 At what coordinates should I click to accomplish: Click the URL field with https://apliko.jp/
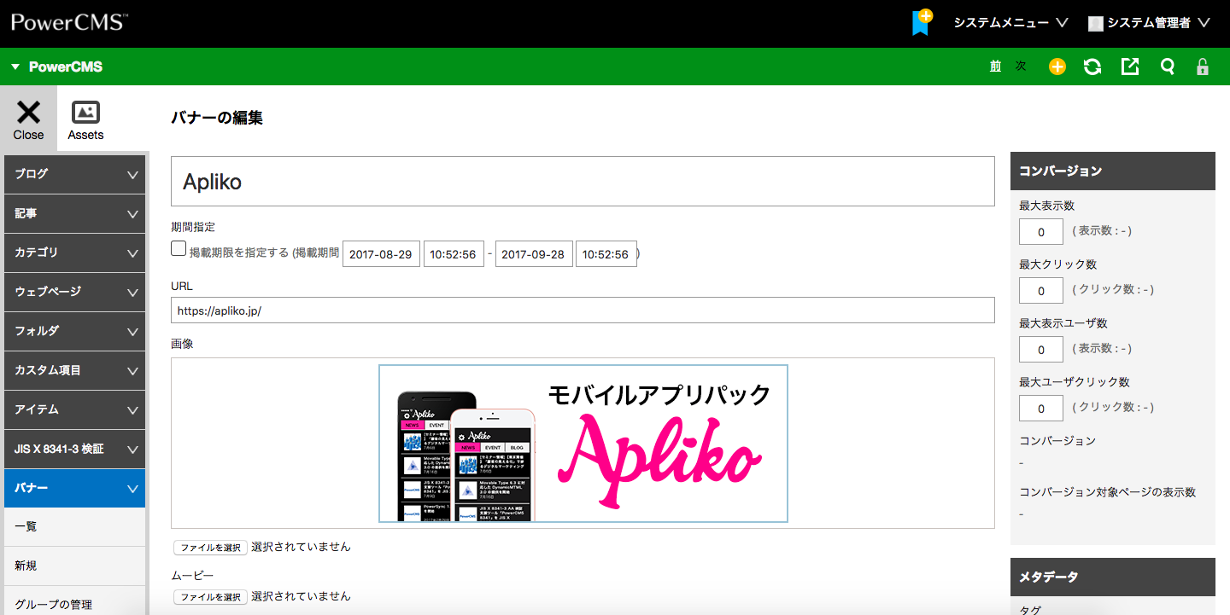pyautogui.click(x=583, y=310)
